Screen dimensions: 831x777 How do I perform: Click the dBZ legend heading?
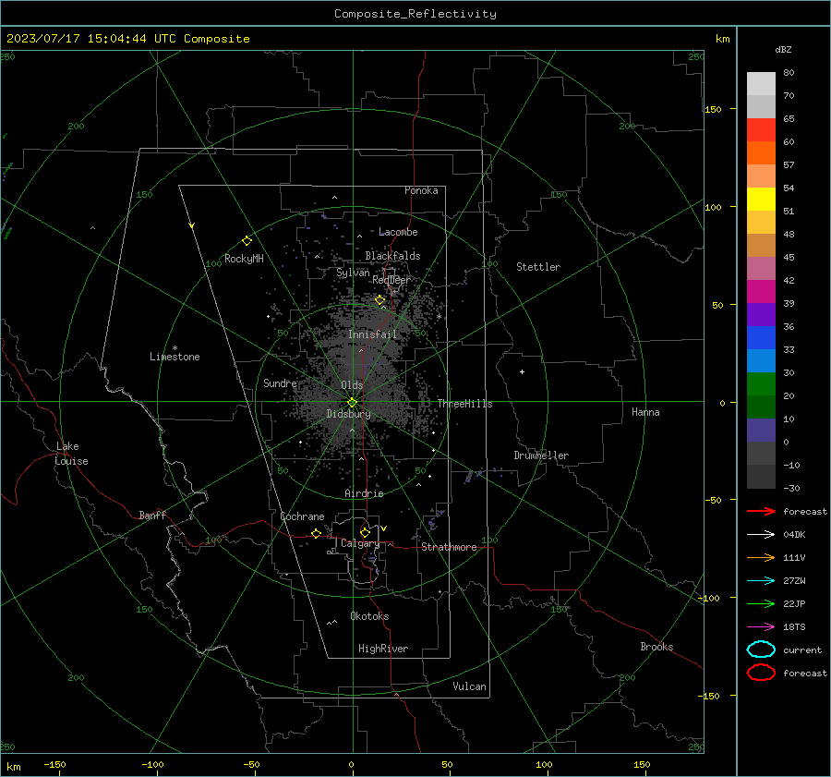[x=783, y=49]
